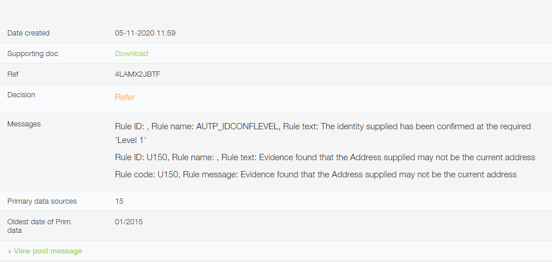552x262 pixels.
Task: Click the Supporting doc label
Action: 33,54
